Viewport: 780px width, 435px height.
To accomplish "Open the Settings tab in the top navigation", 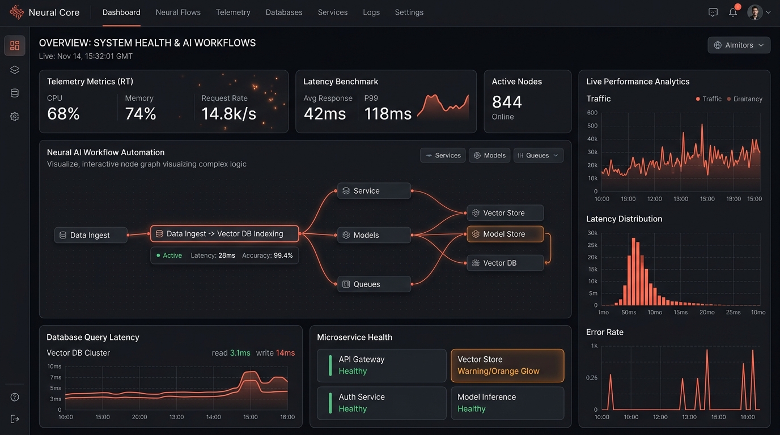I will (409, 12).
